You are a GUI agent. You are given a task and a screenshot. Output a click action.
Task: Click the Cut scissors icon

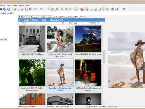(22, 9)
